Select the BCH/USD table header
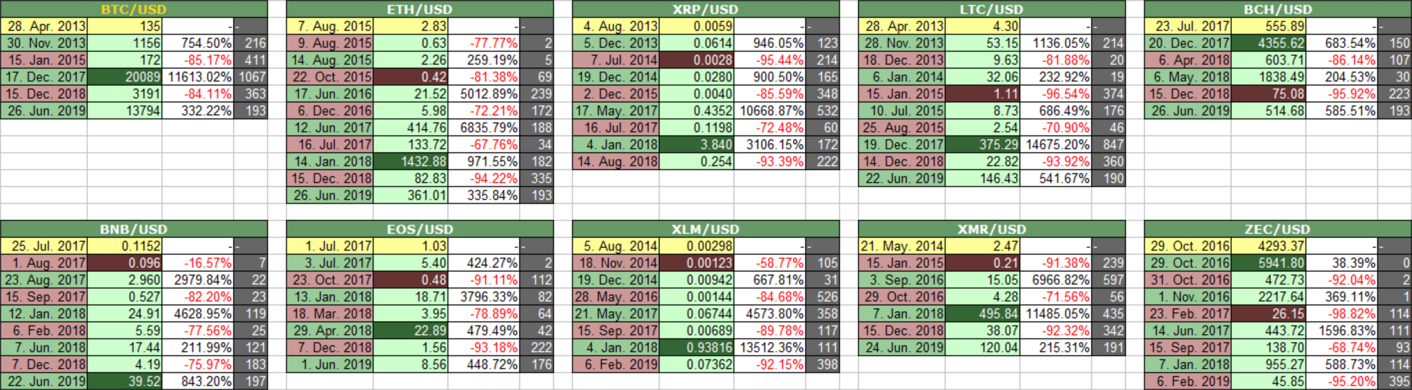 pos(1278,9)
